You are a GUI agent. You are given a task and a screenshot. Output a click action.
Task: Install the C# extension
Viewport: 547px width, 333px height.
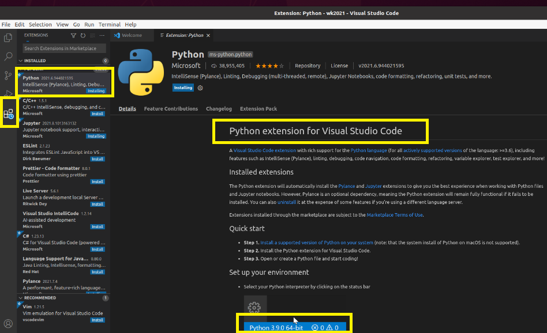(98, 249)
